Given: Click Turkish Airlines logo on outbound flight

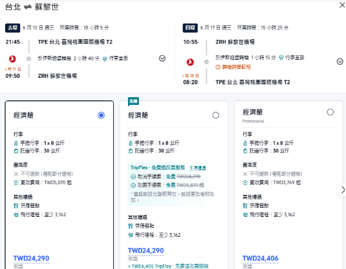Looking at the screenshot, I should [x=12, y=59].
